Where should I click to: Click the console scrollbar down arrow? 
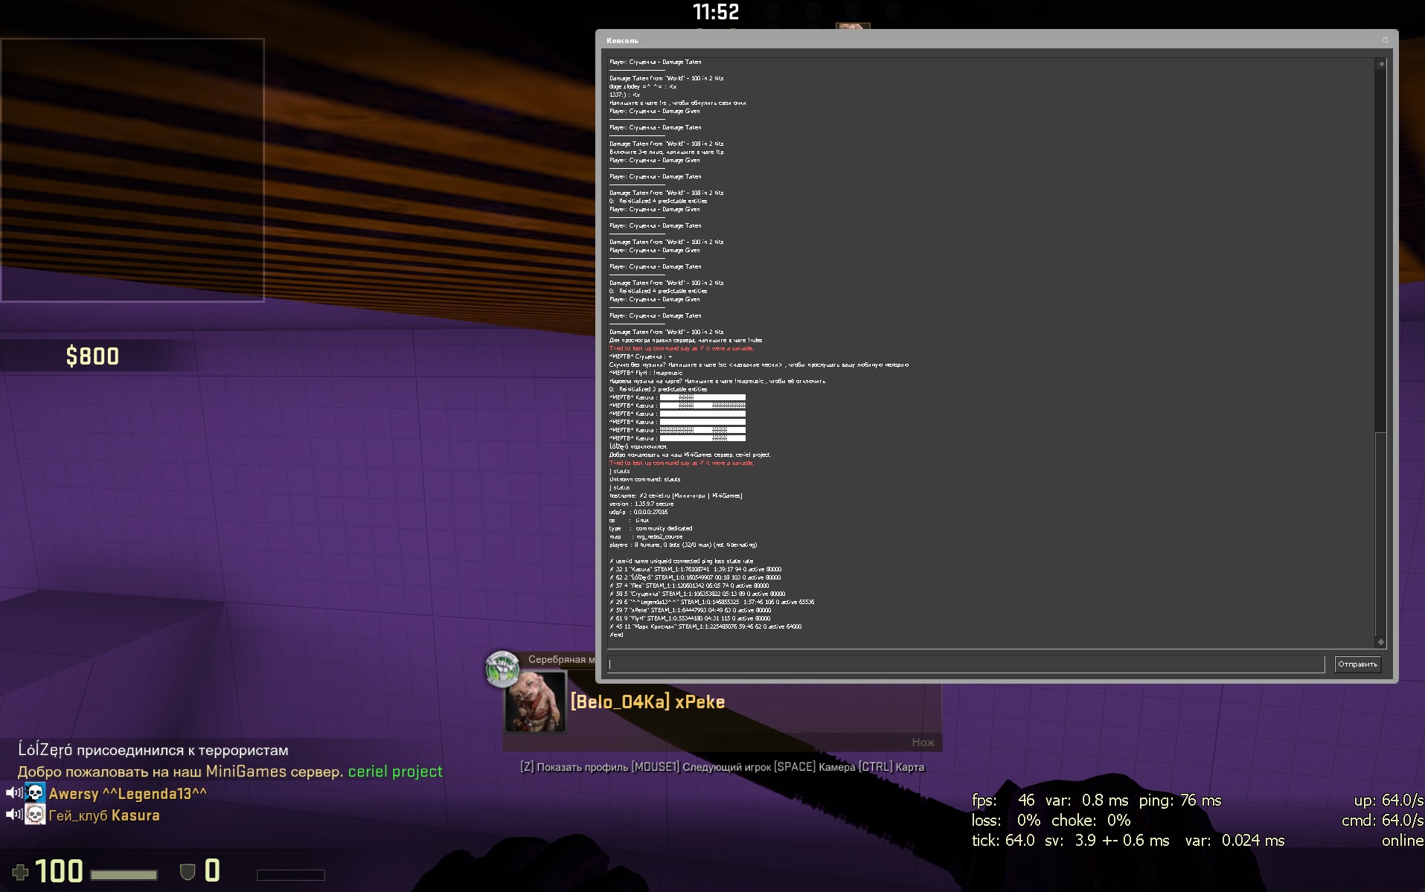click(1381, 641)
